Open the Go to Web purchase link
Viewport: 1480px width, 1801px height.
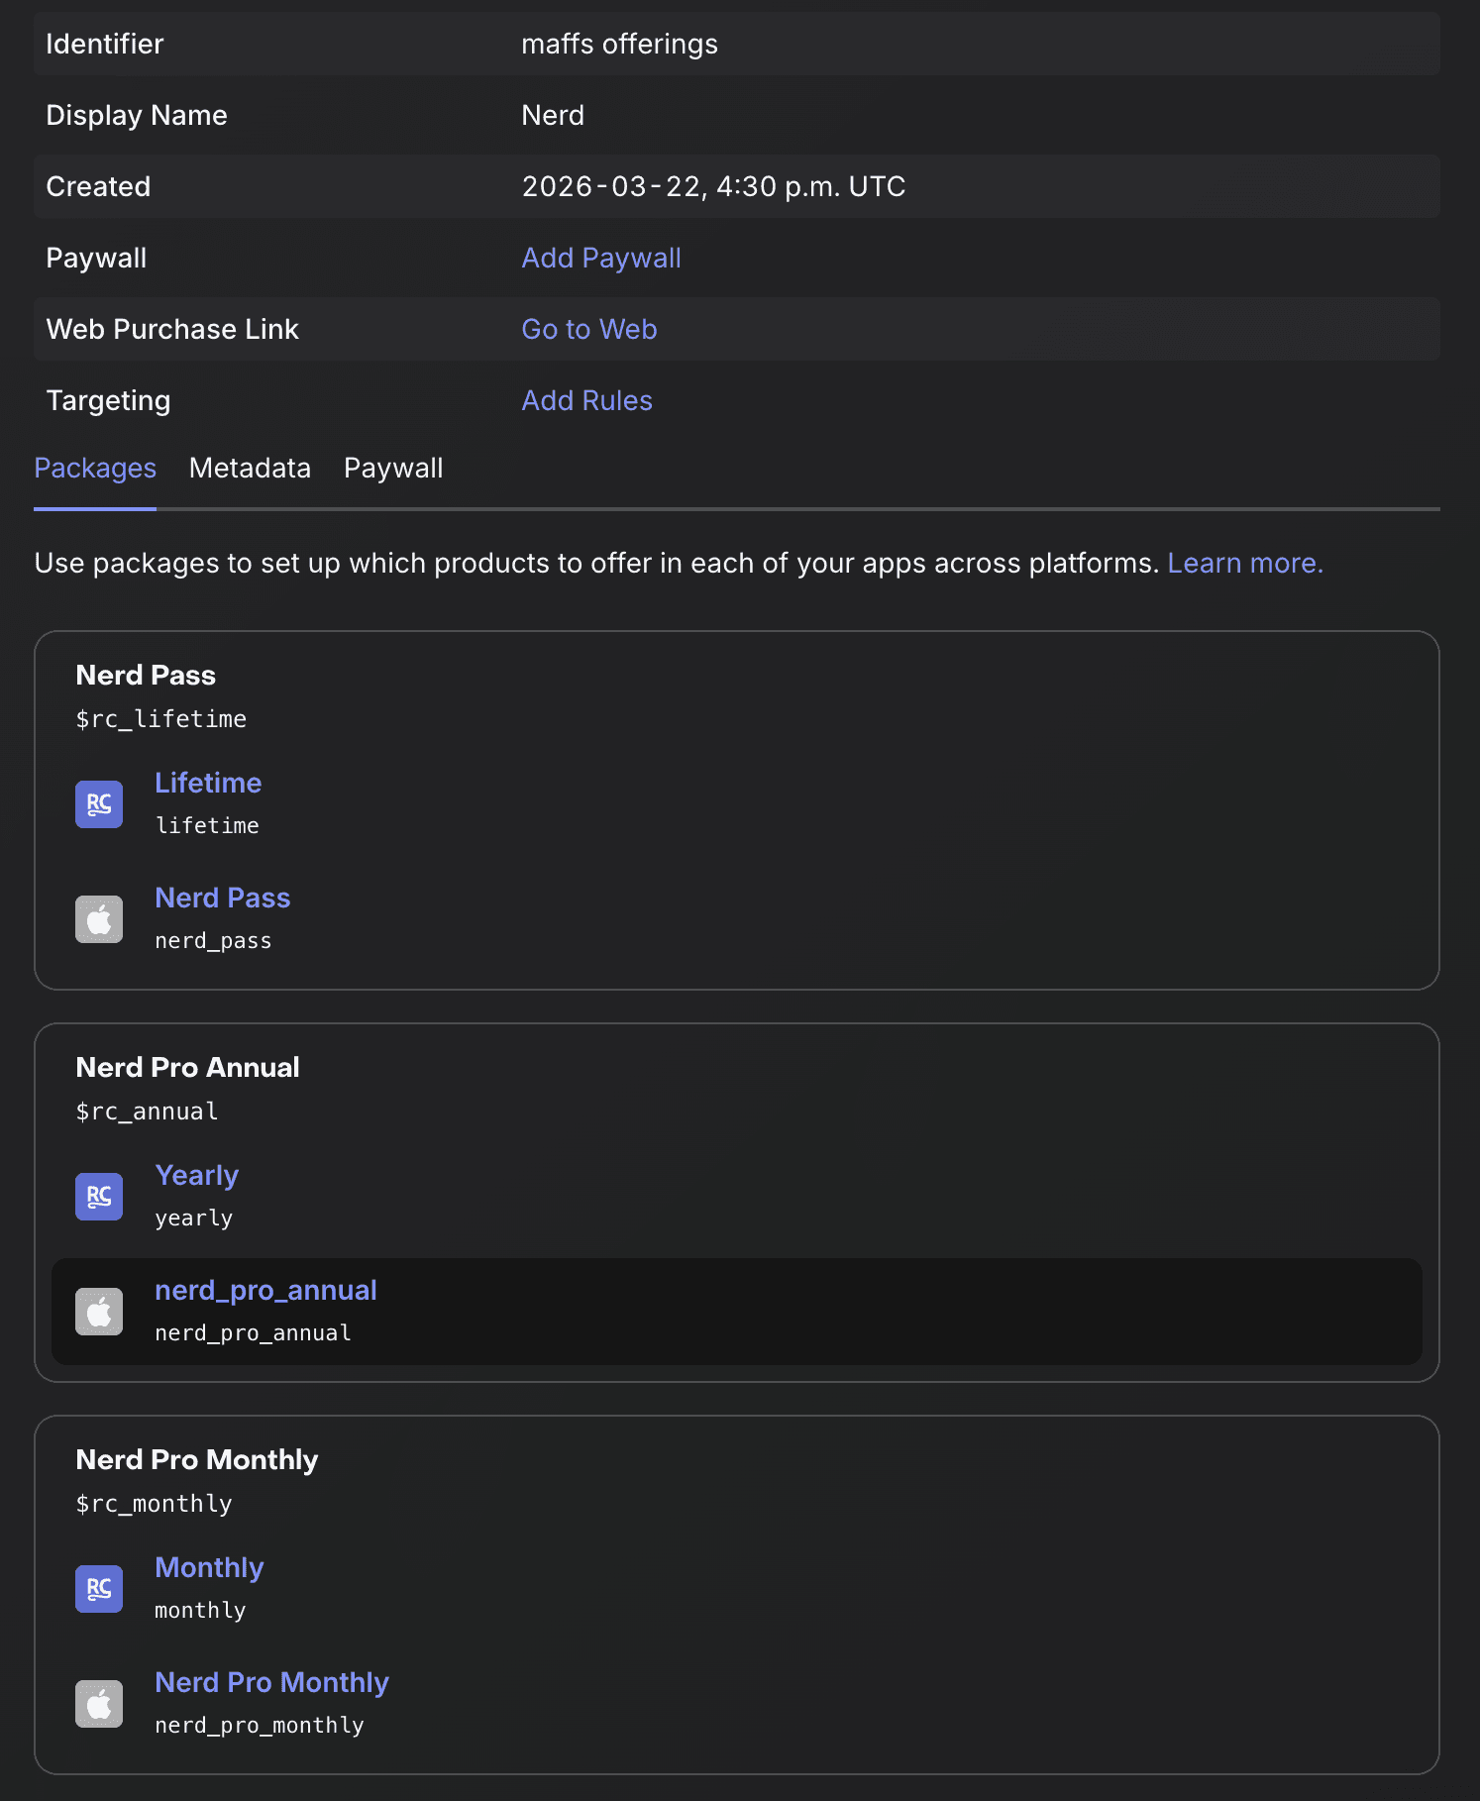click(588, 329)
